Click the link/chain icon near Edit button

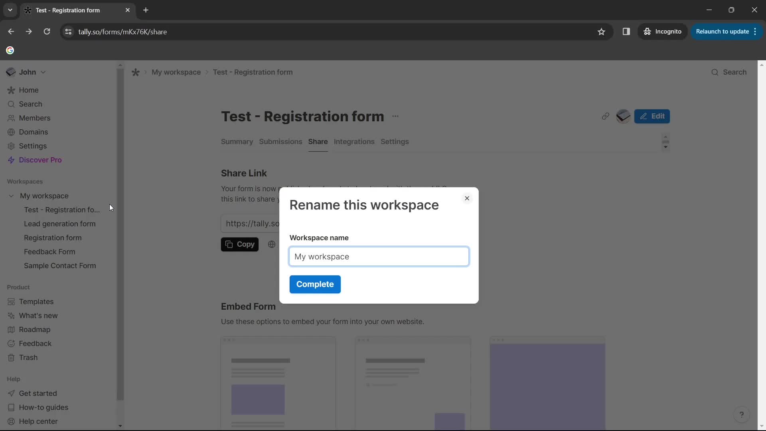pos(605,116)
